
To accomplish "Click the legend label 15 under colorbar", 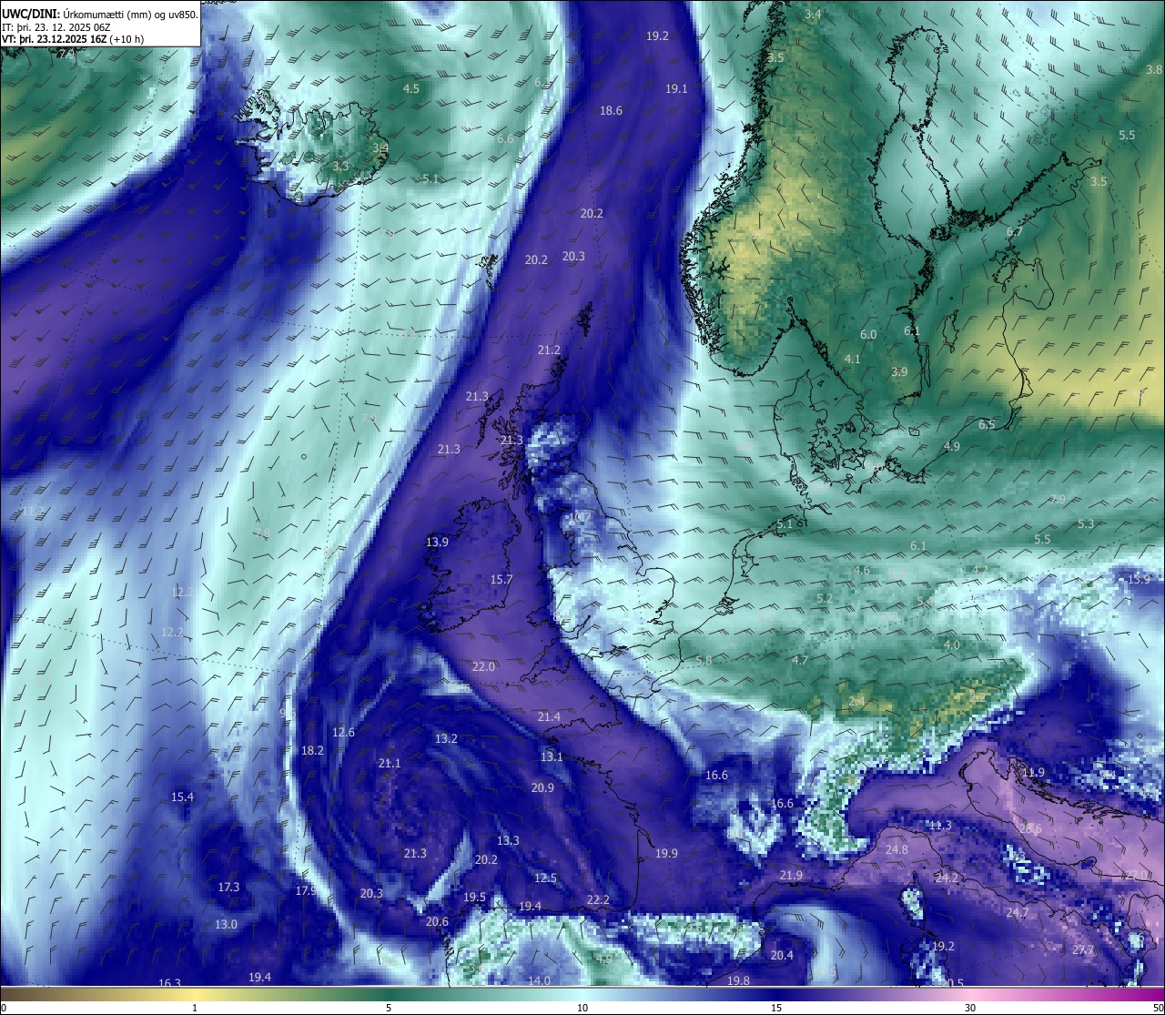I will [776, 1008].
